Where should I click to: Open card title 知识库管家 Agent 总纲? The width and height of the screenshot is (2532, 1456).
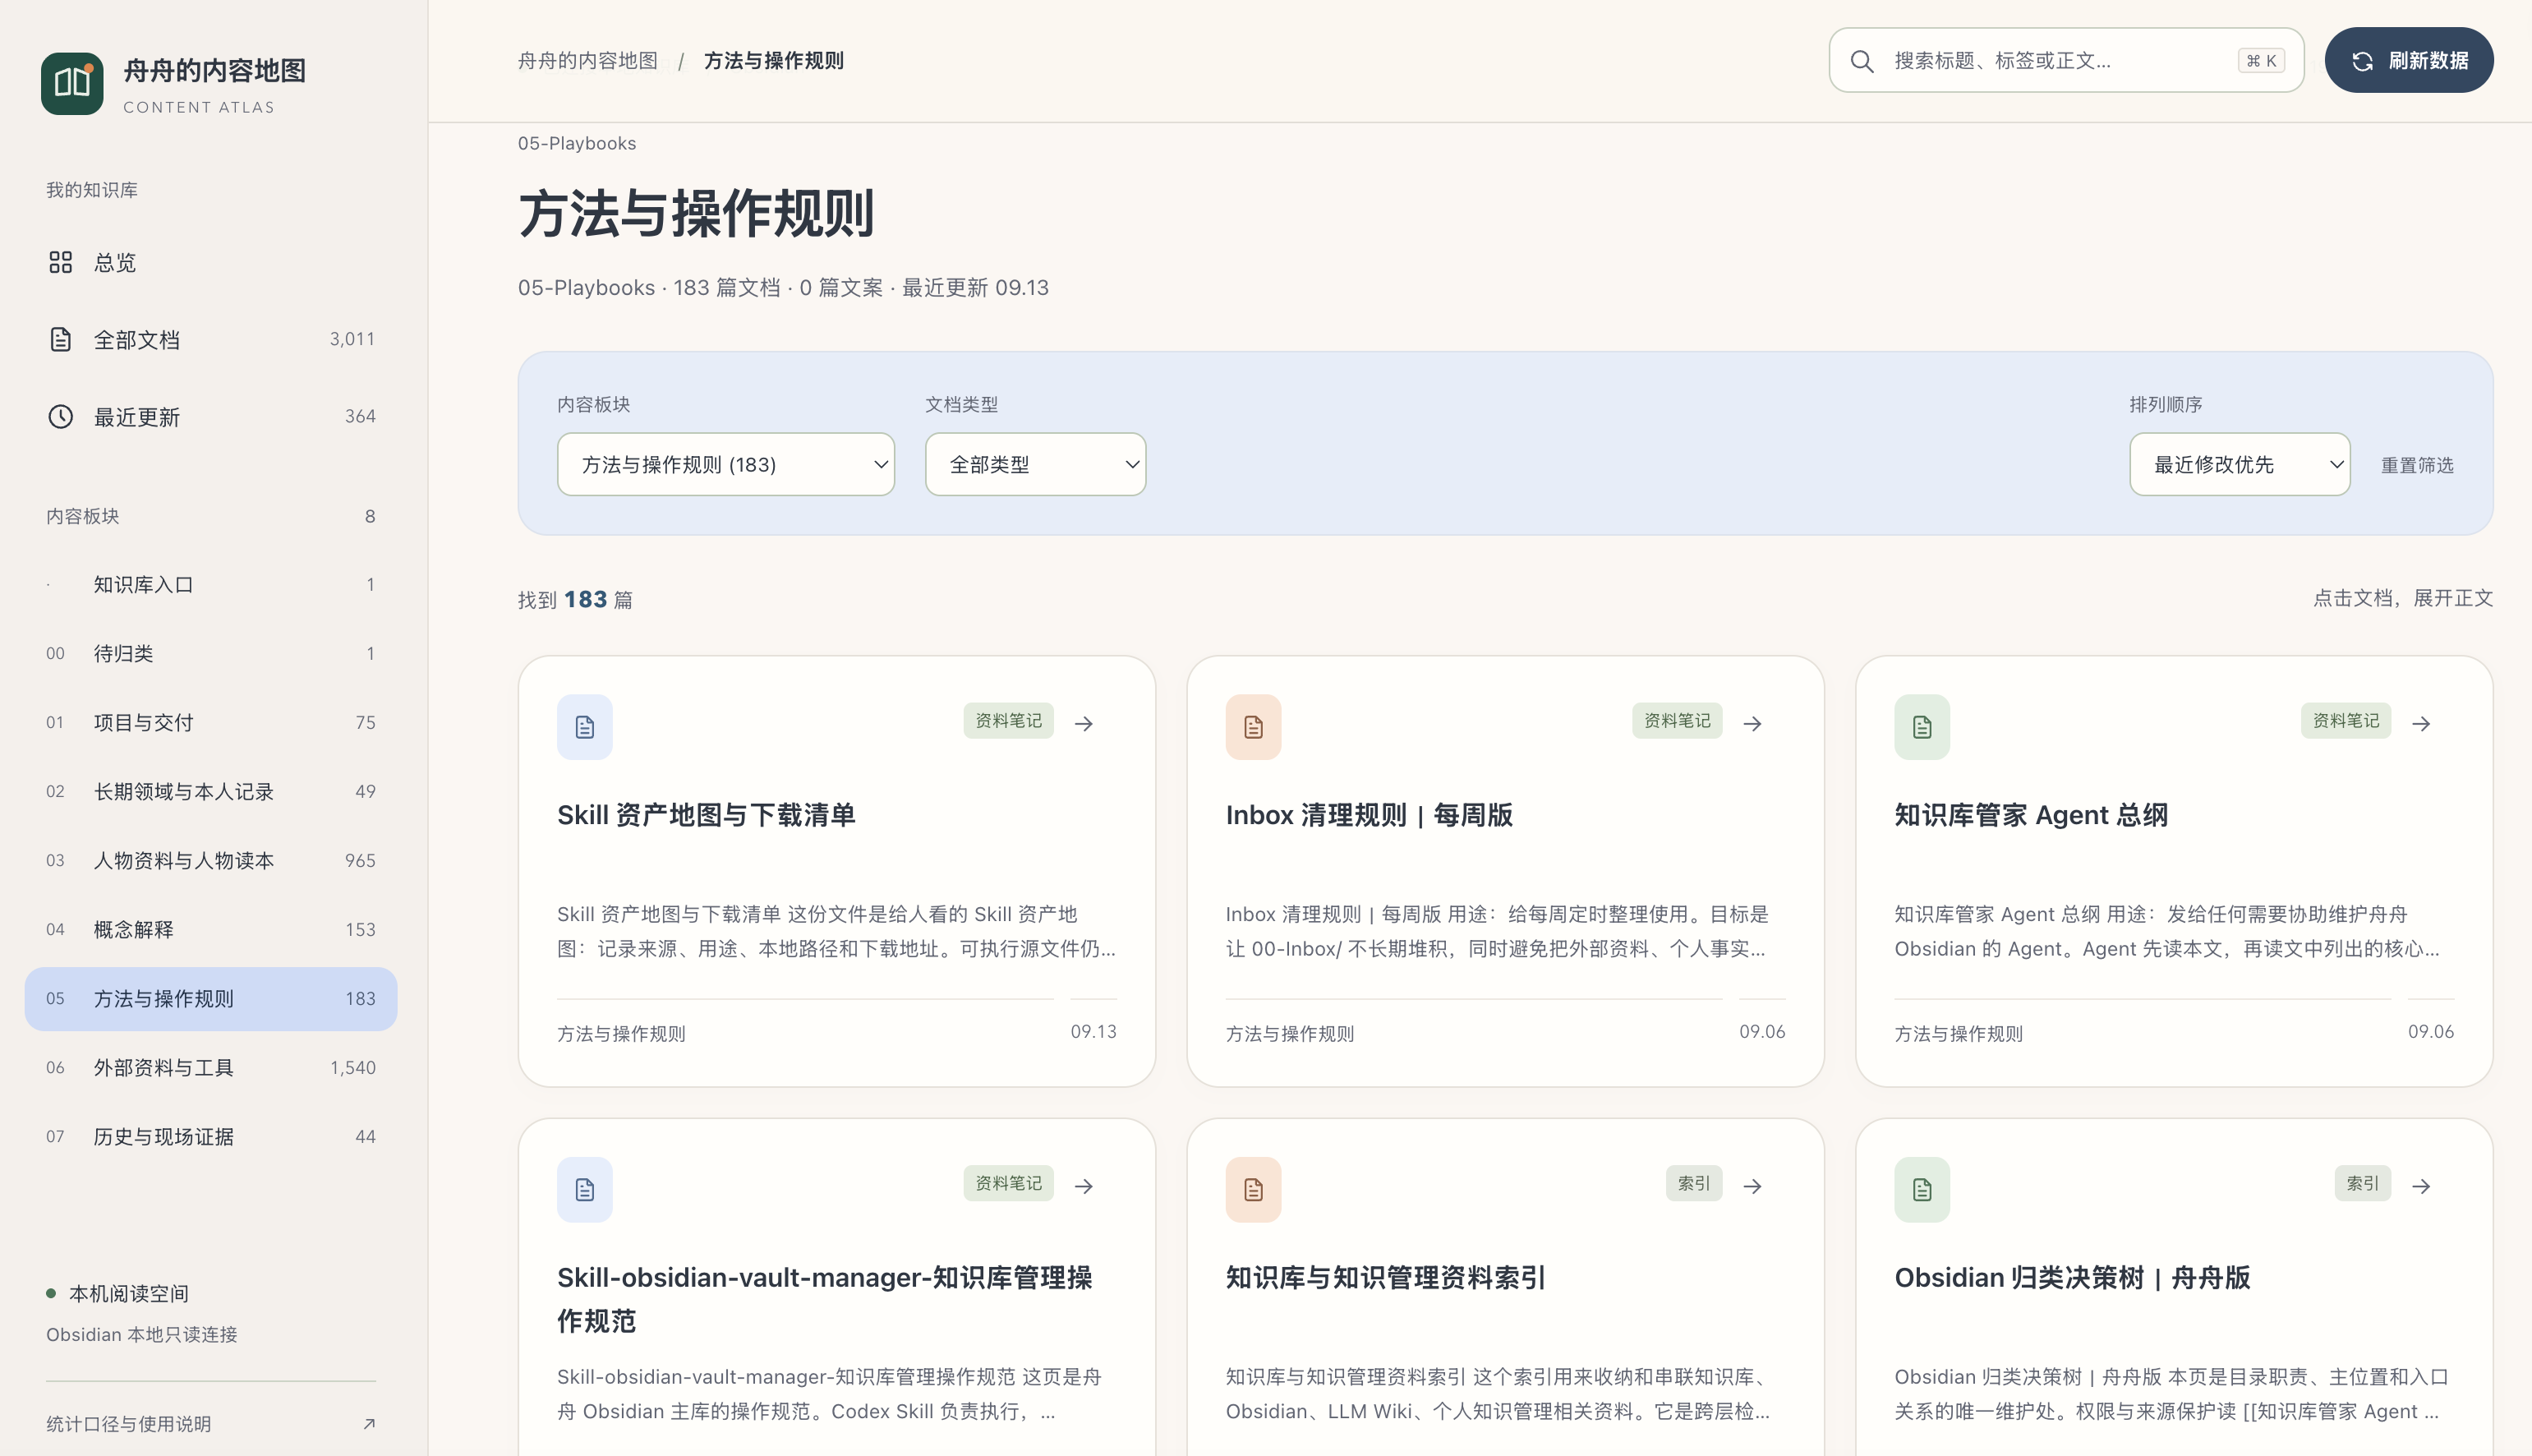pos(2030,815)
